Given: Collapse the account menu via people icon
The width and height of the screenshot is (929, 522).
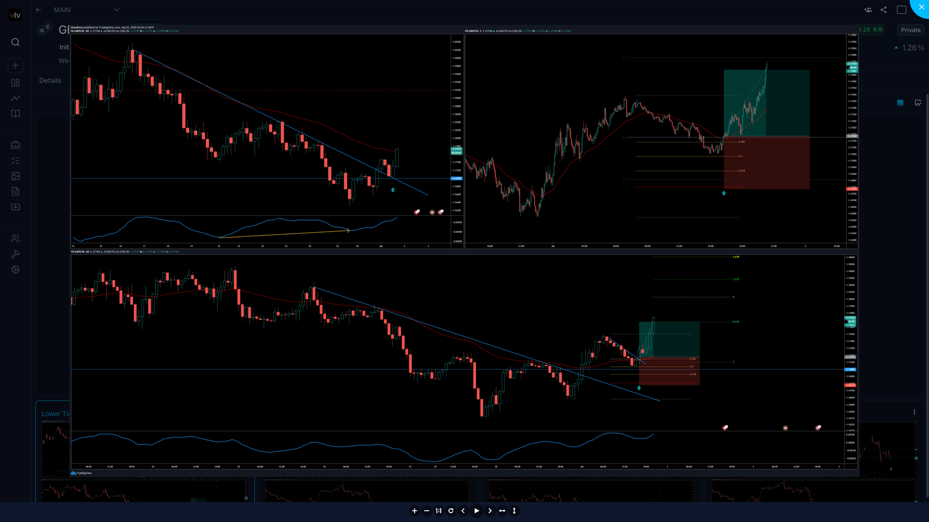Looking at the screenshot, I should coord(15,238).
